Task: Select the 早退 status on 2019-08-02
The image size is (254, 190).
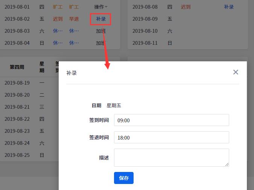Action: click(x=74, y=19)
